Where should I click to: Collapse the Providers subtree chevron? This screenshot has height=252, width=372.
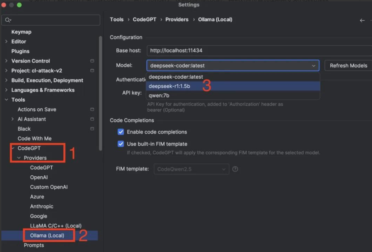click(x=19, y=158)
